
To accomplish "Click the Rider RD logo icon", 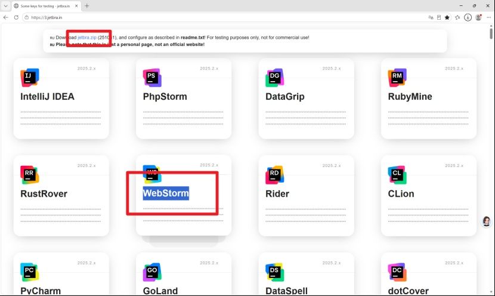I will coord(275,175).
